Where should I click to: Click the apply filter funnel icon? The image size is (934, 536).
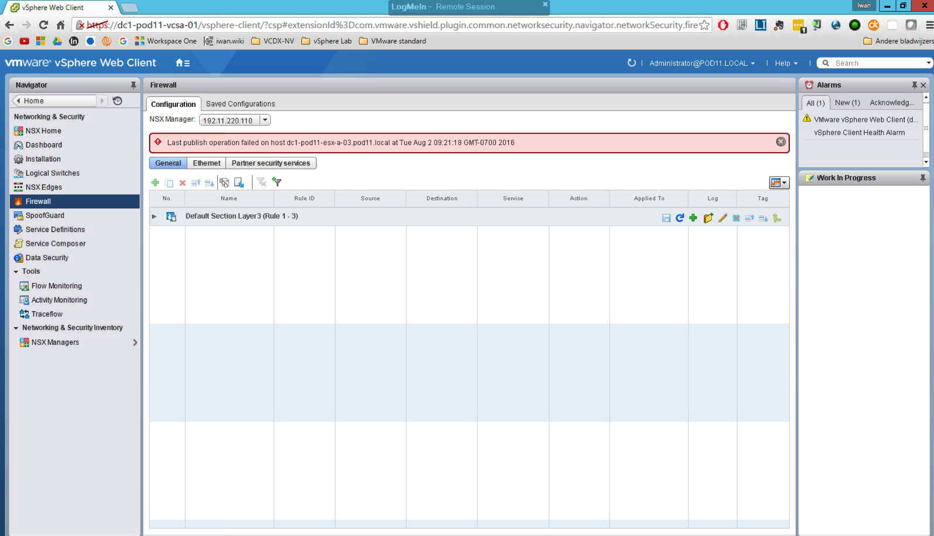pyautogui.click(x=277, y=182)
